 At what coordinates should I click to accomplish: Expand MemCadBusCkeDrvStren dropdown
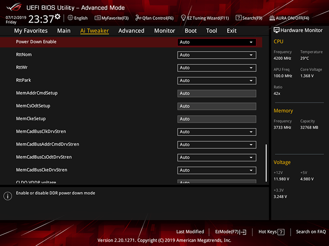(x=217, y=170)
